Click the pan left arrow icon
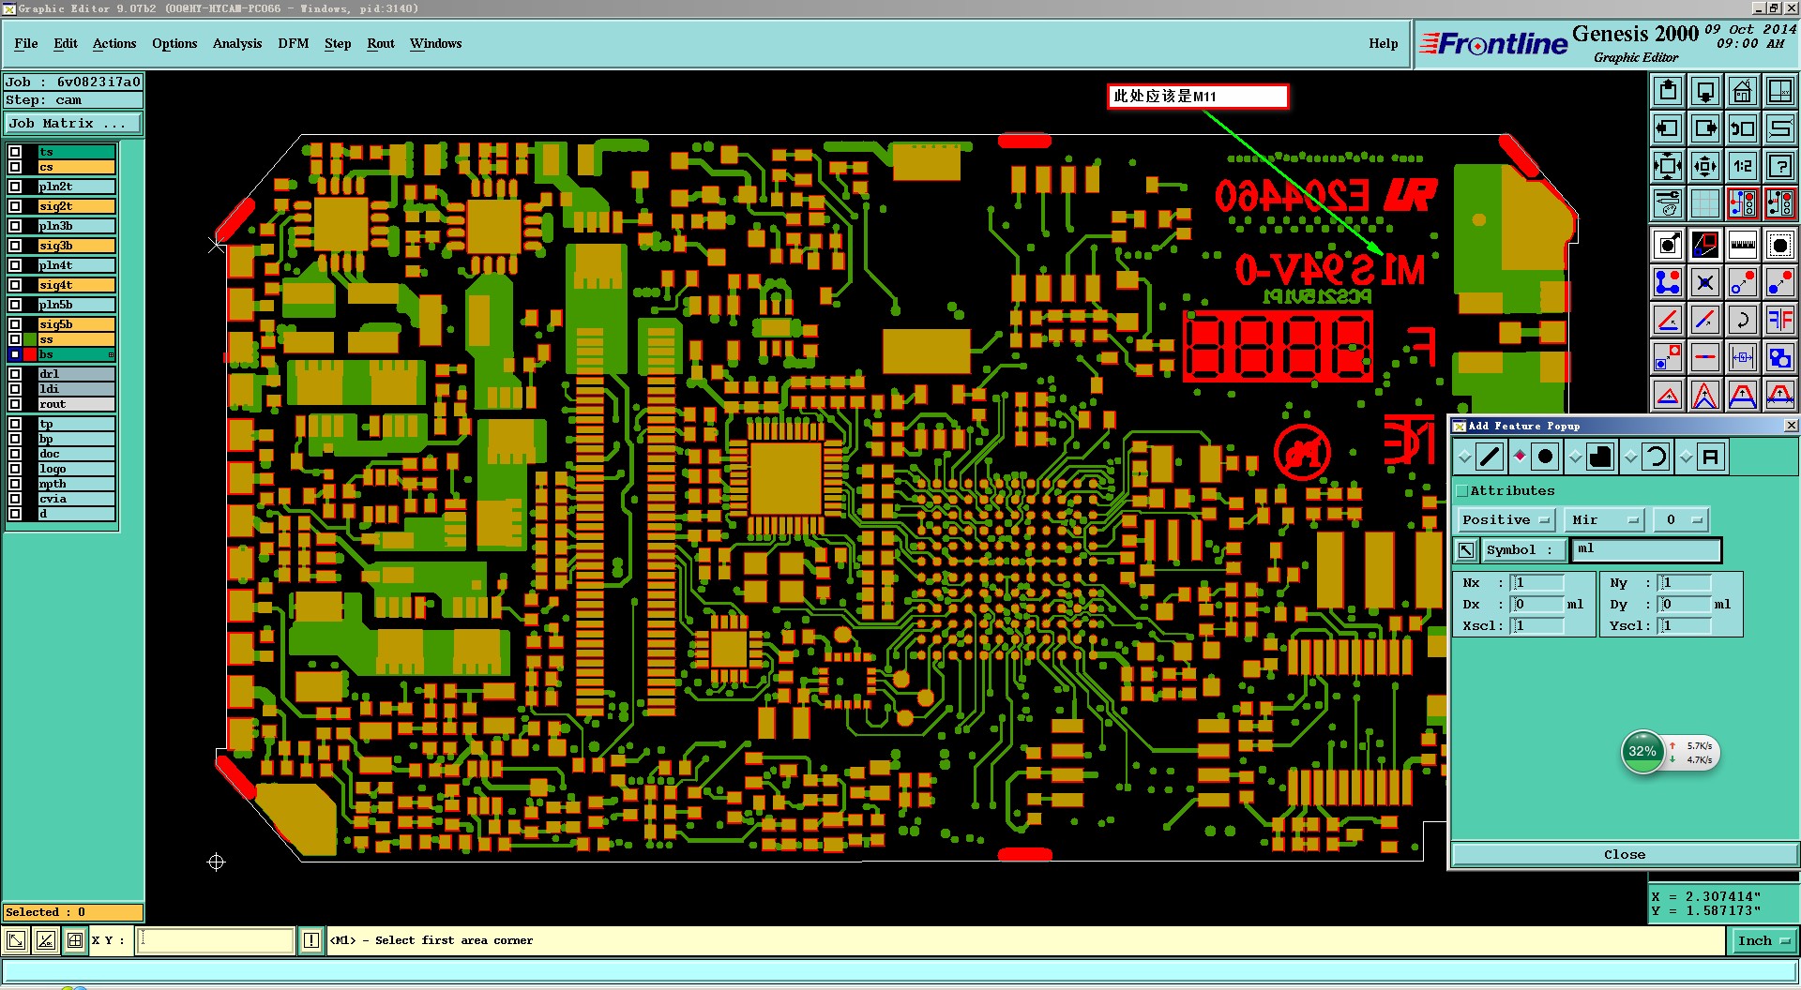 pyautogui.click(x=1668, y=128)
